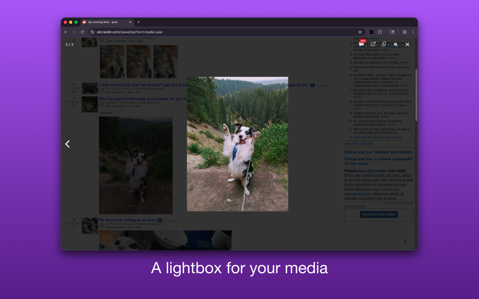Collapse the expanded Milo post media

pyautogui.click(x=101, y=104)
